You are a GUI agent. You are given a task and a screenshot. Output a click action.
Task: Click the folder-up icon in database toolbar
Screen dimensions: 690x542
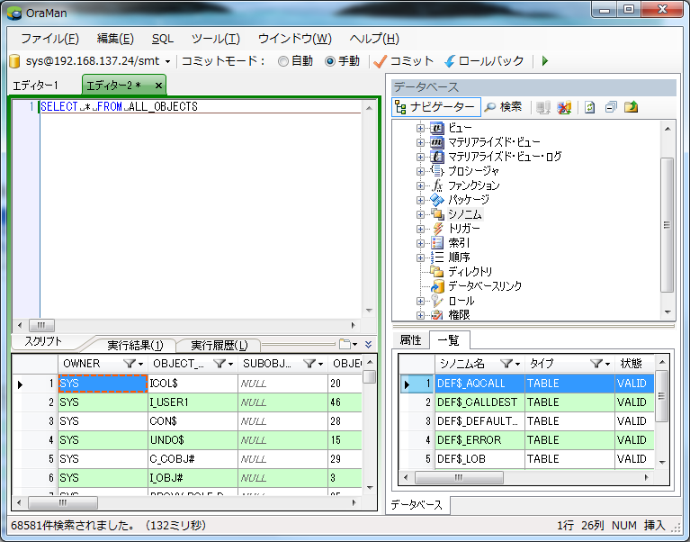pos(632,107)
